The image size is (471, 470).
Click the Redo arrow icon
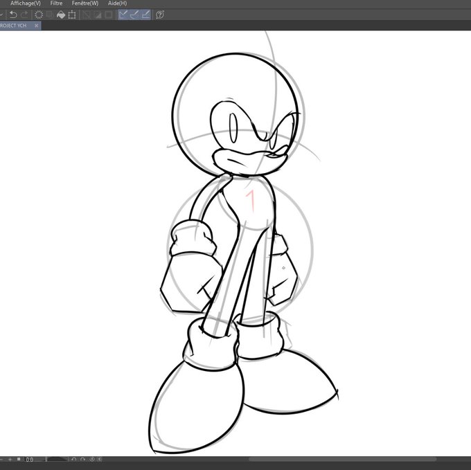pos(25,15)
